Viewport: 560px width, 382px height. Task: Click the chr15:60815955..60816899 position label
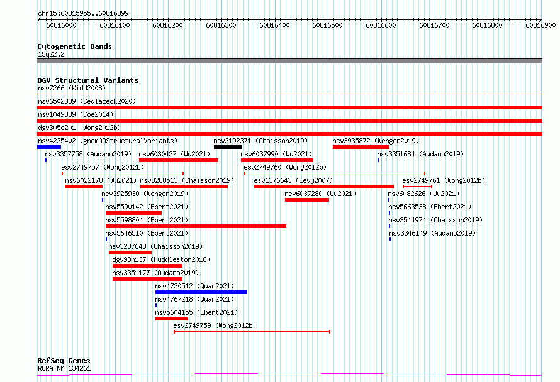pos(83,13)
